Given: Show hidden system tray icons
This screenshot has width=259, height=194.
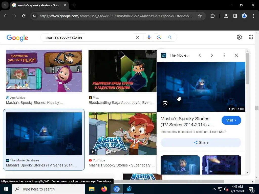Looking at the screenshot, I should click(x=214, y=189).
